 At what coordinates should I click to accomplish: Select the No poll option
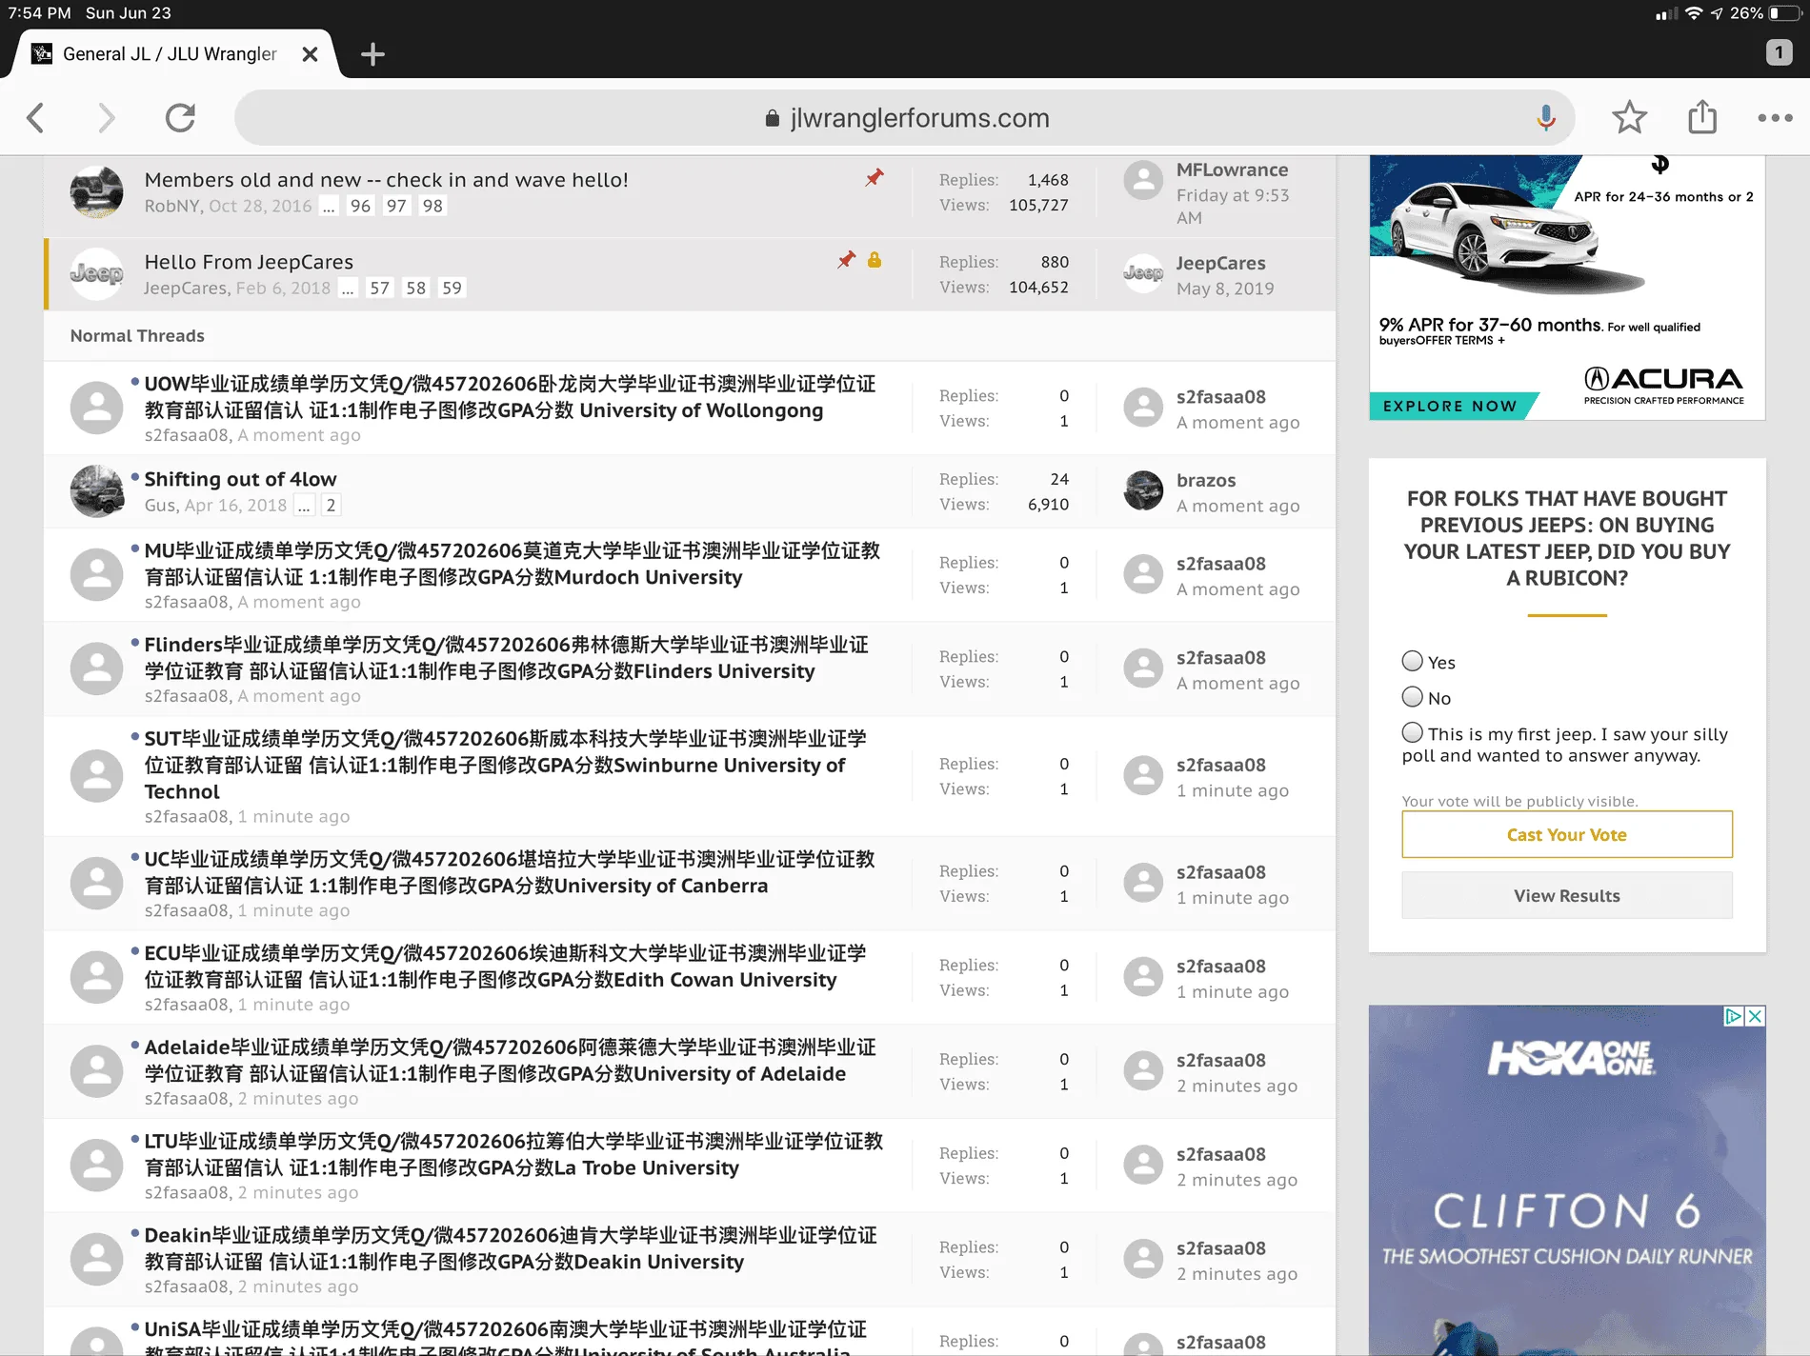point(1413,697)
